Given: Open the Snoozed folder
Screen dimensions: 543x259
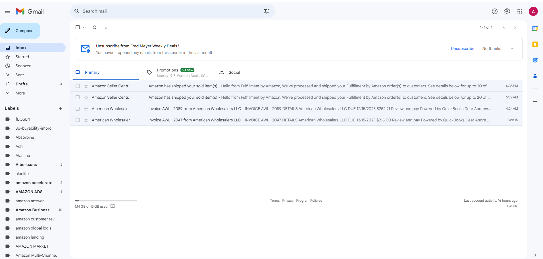Looking at the screenshot, I should click(33, 66).
